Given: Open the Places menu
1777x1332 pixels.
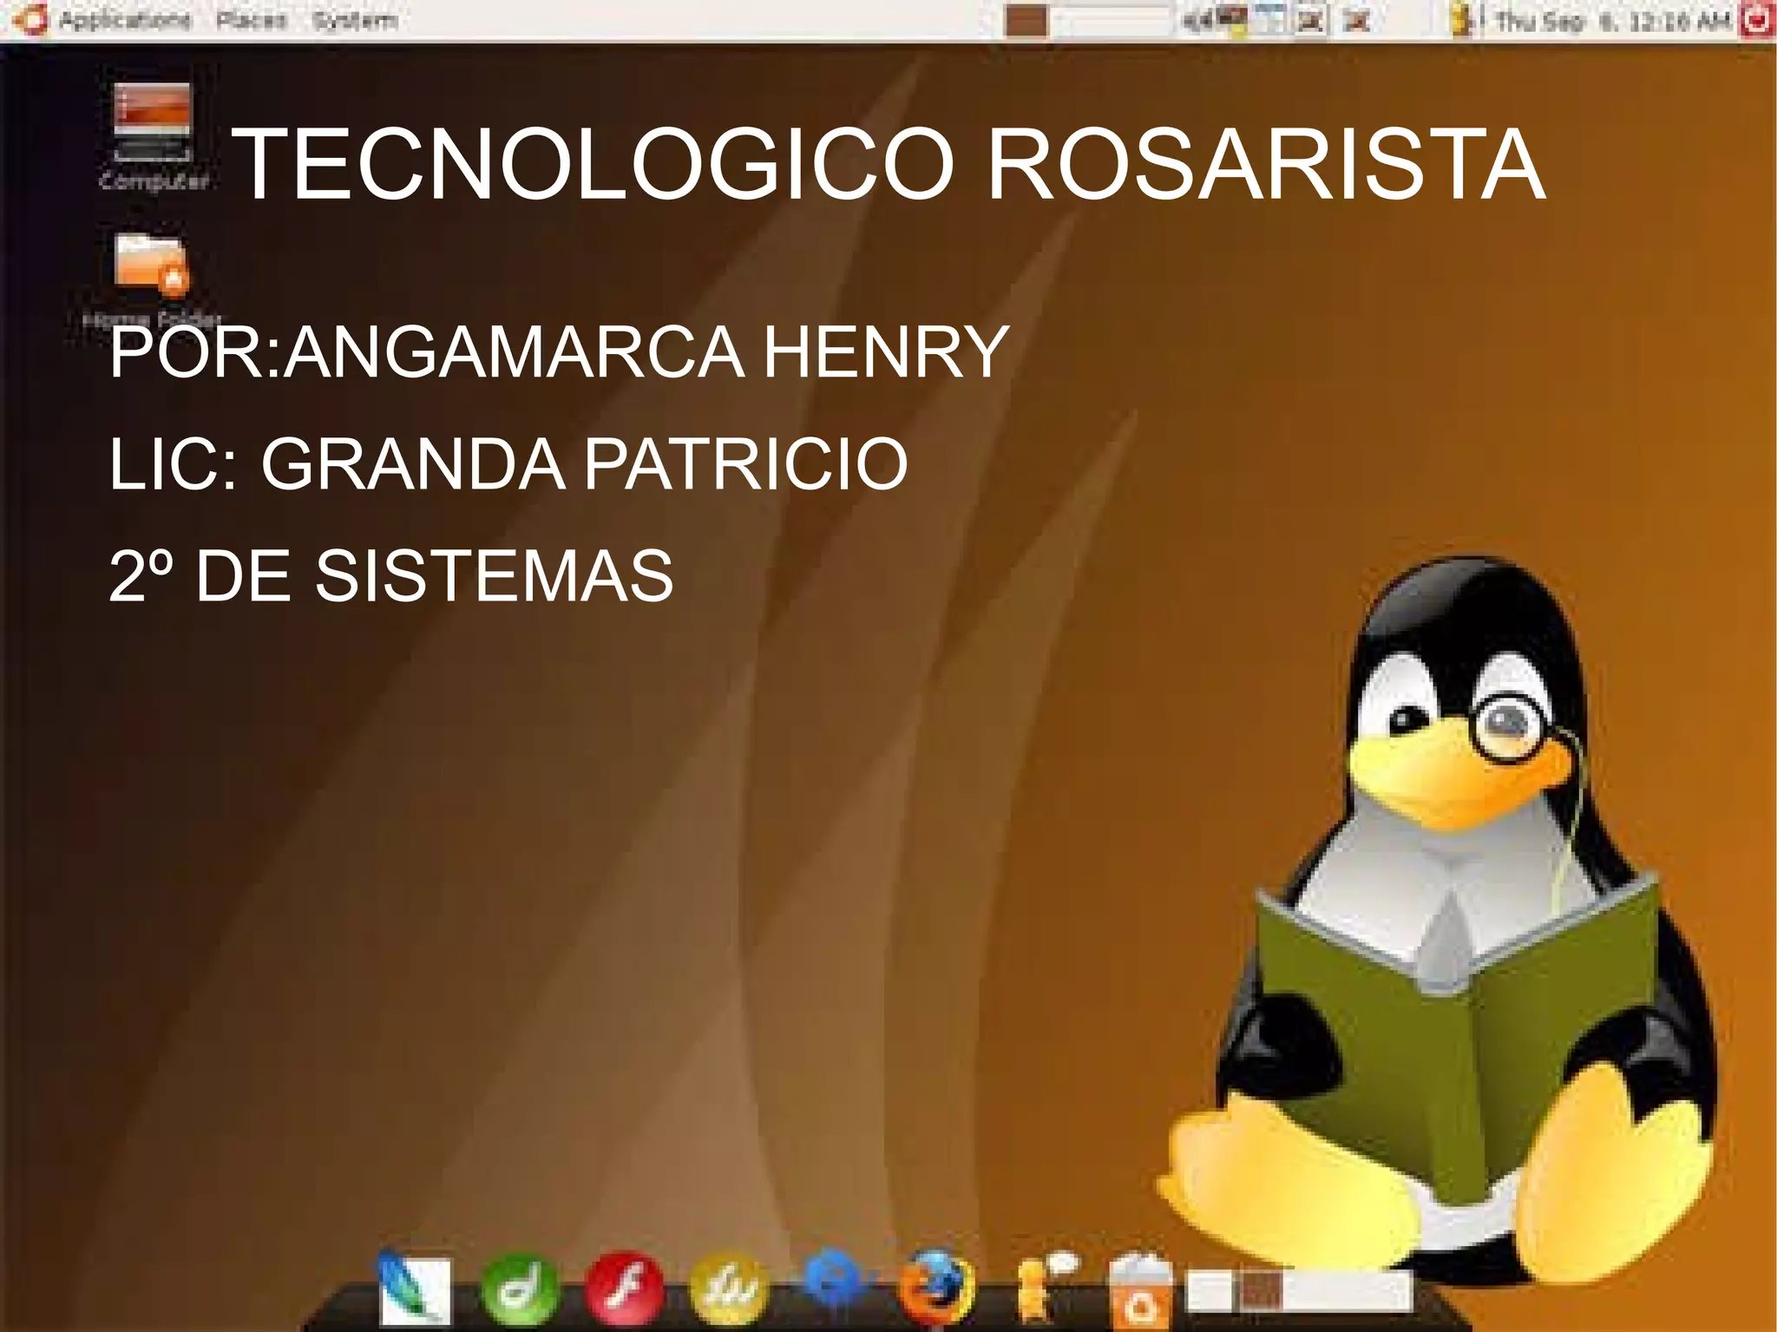Looking at the screenshot, I should coord(251,20).
